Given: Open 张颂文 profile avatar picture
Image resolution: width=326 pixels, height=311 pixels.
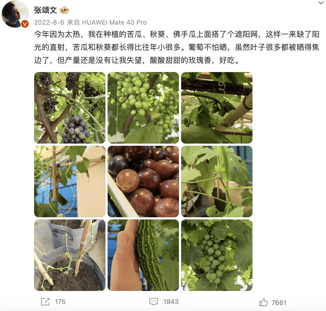Looking at the screenshot, I should point(15,14).
